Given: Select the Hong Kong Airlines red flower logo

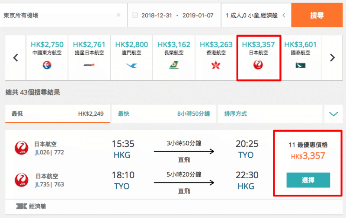Looking at the screenshot, I should point(216,65).
